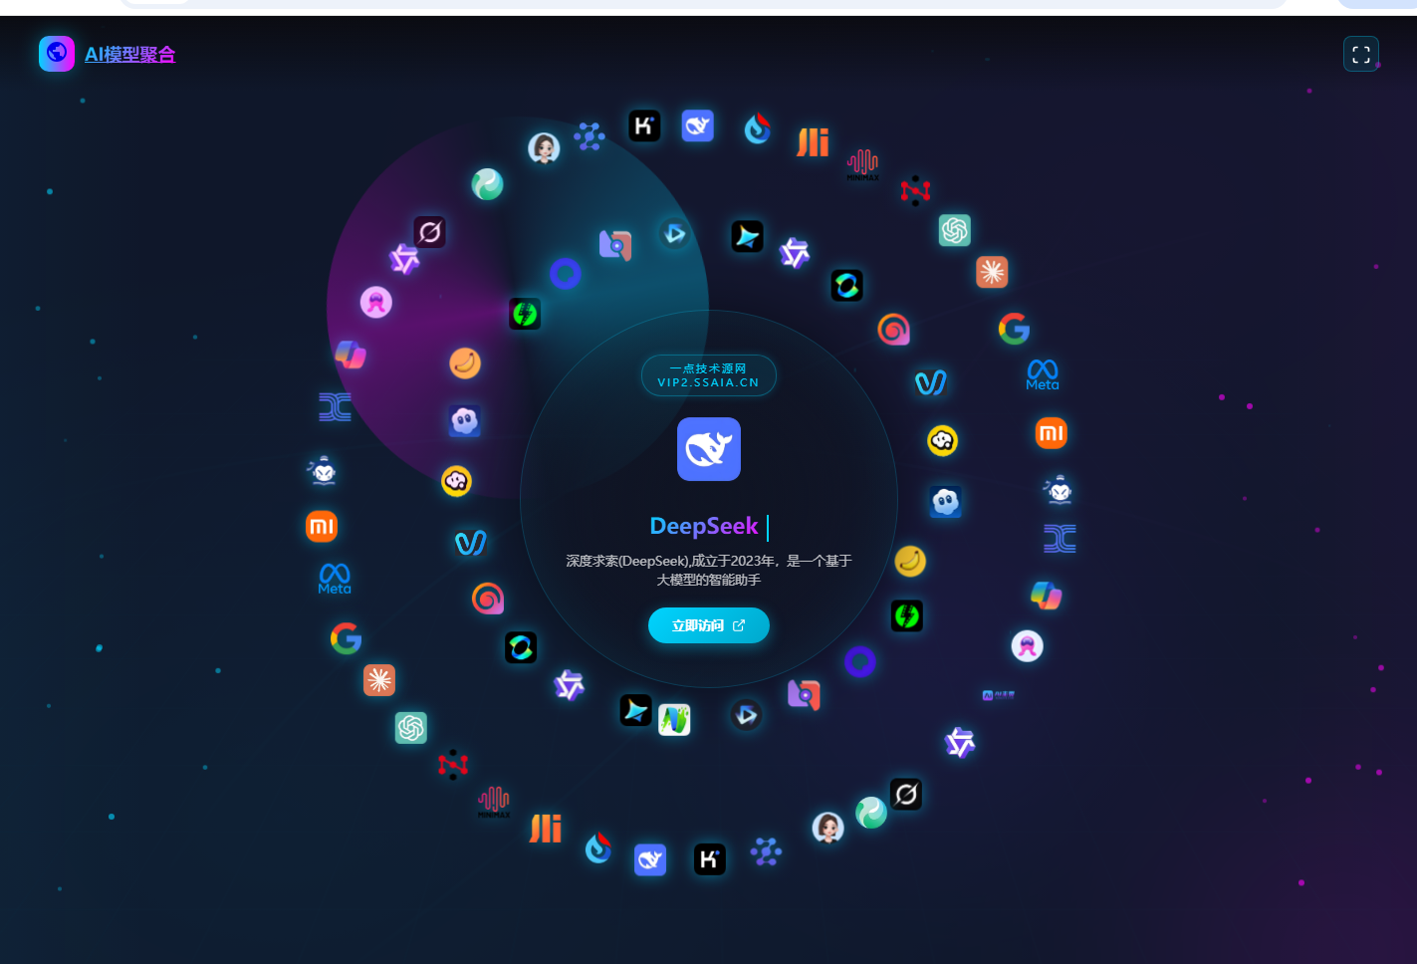Click the orange spiral icon on the left
1417x964 pixels.
[488, 599]
